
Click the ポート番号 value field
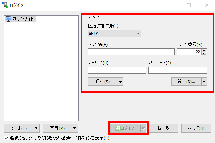pyautogui.click(x=189, y=52)
